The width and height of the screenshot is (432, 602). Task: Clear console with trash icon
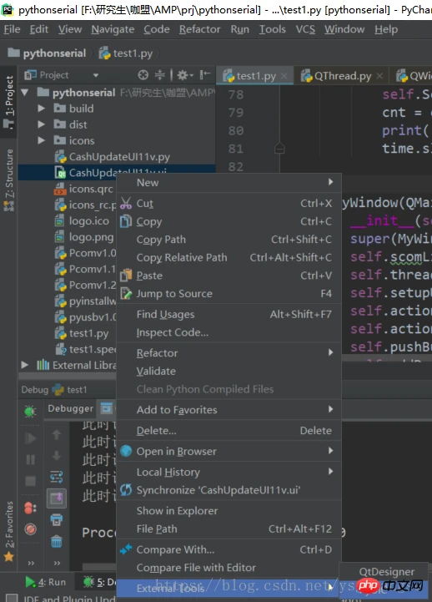click(57, 541)
